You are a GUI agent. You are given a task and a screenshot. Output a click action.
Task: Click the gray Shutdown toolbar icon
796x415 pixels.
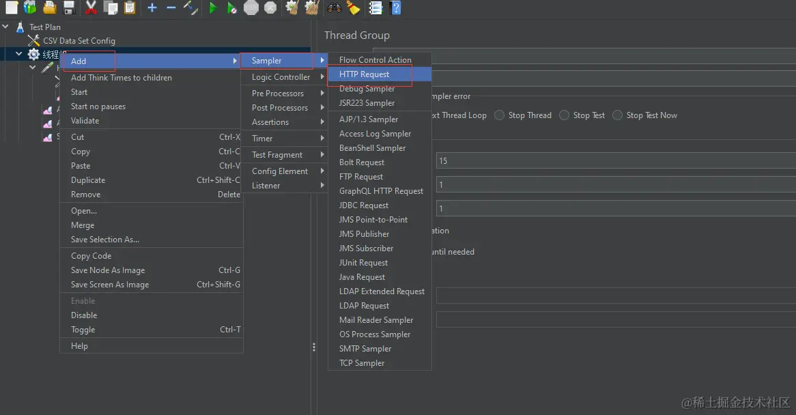[270, 8]
